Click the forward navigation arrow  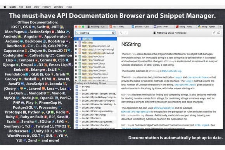126,33
